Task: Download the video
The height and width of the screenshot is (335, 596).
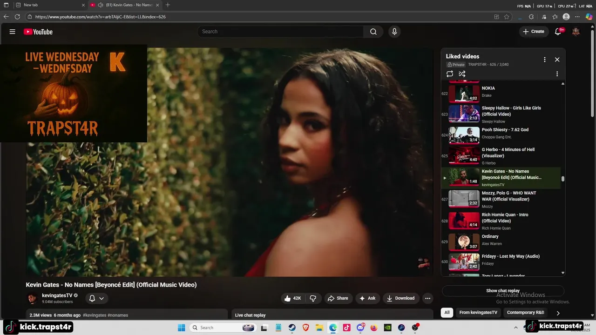Action: (400, 298)
